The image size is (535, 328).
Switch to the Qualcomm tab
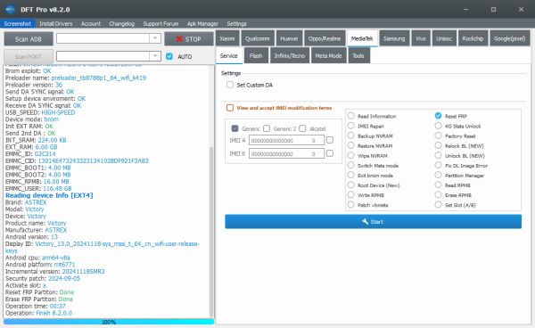point(258,38)
